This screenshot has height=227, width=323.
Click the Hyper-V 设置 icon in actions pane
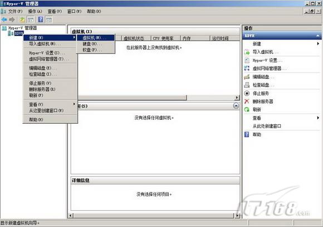point(247,60)
